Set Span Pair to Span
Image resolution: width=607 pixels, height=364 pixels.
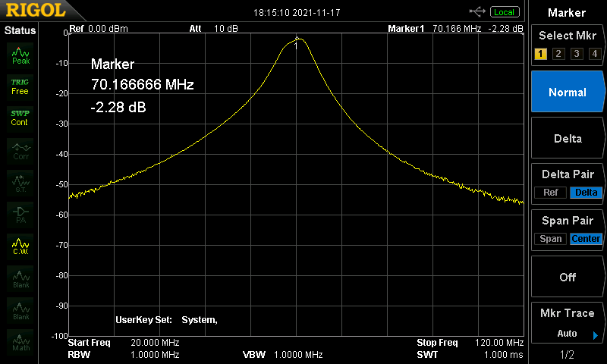551,239
